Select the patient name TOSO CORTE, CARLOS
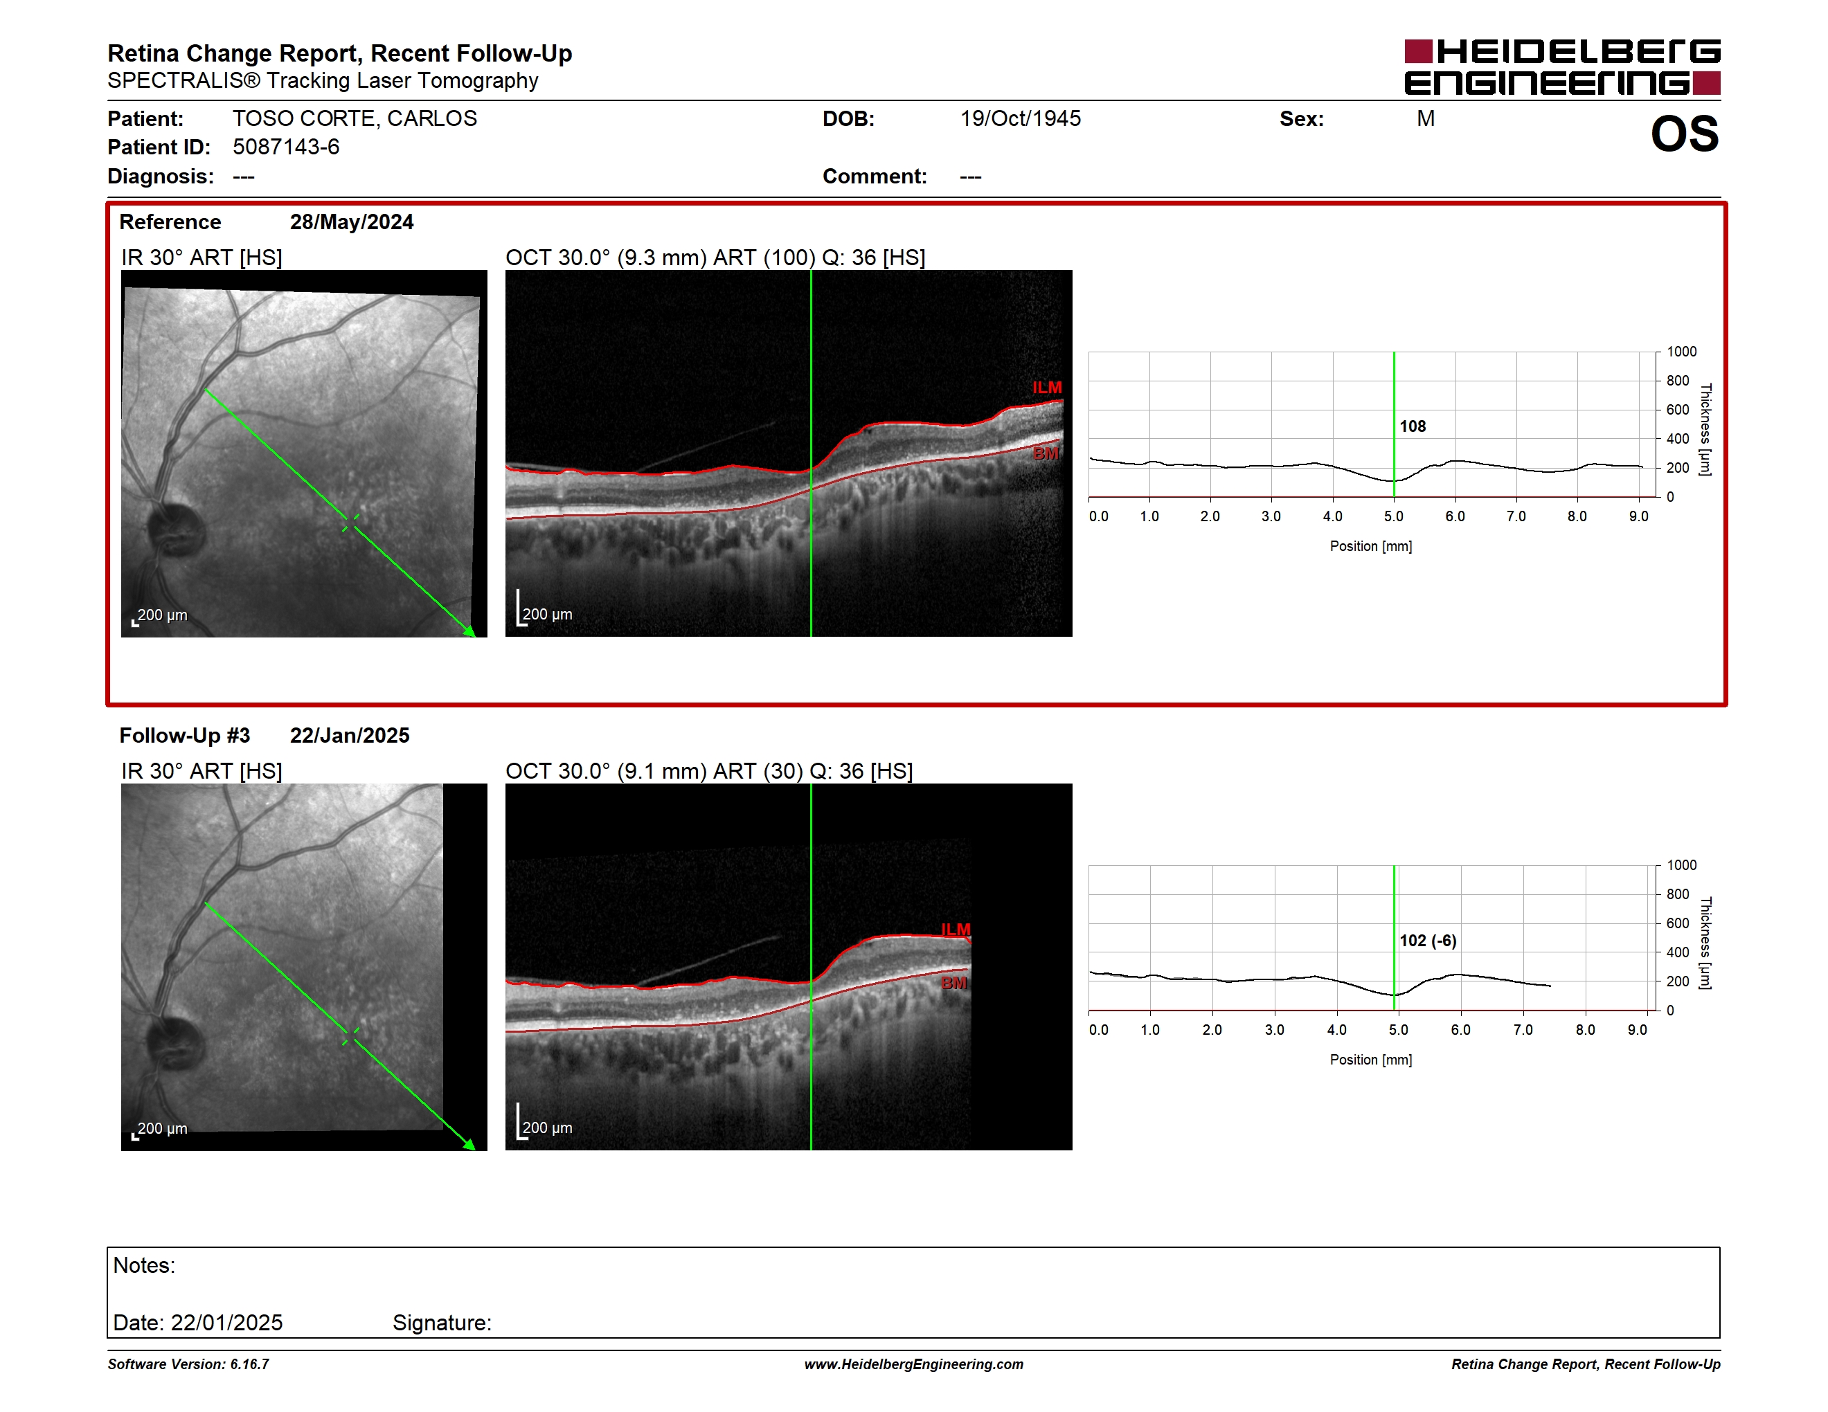Screen dimensions: 1828x1412 point(355,119)
